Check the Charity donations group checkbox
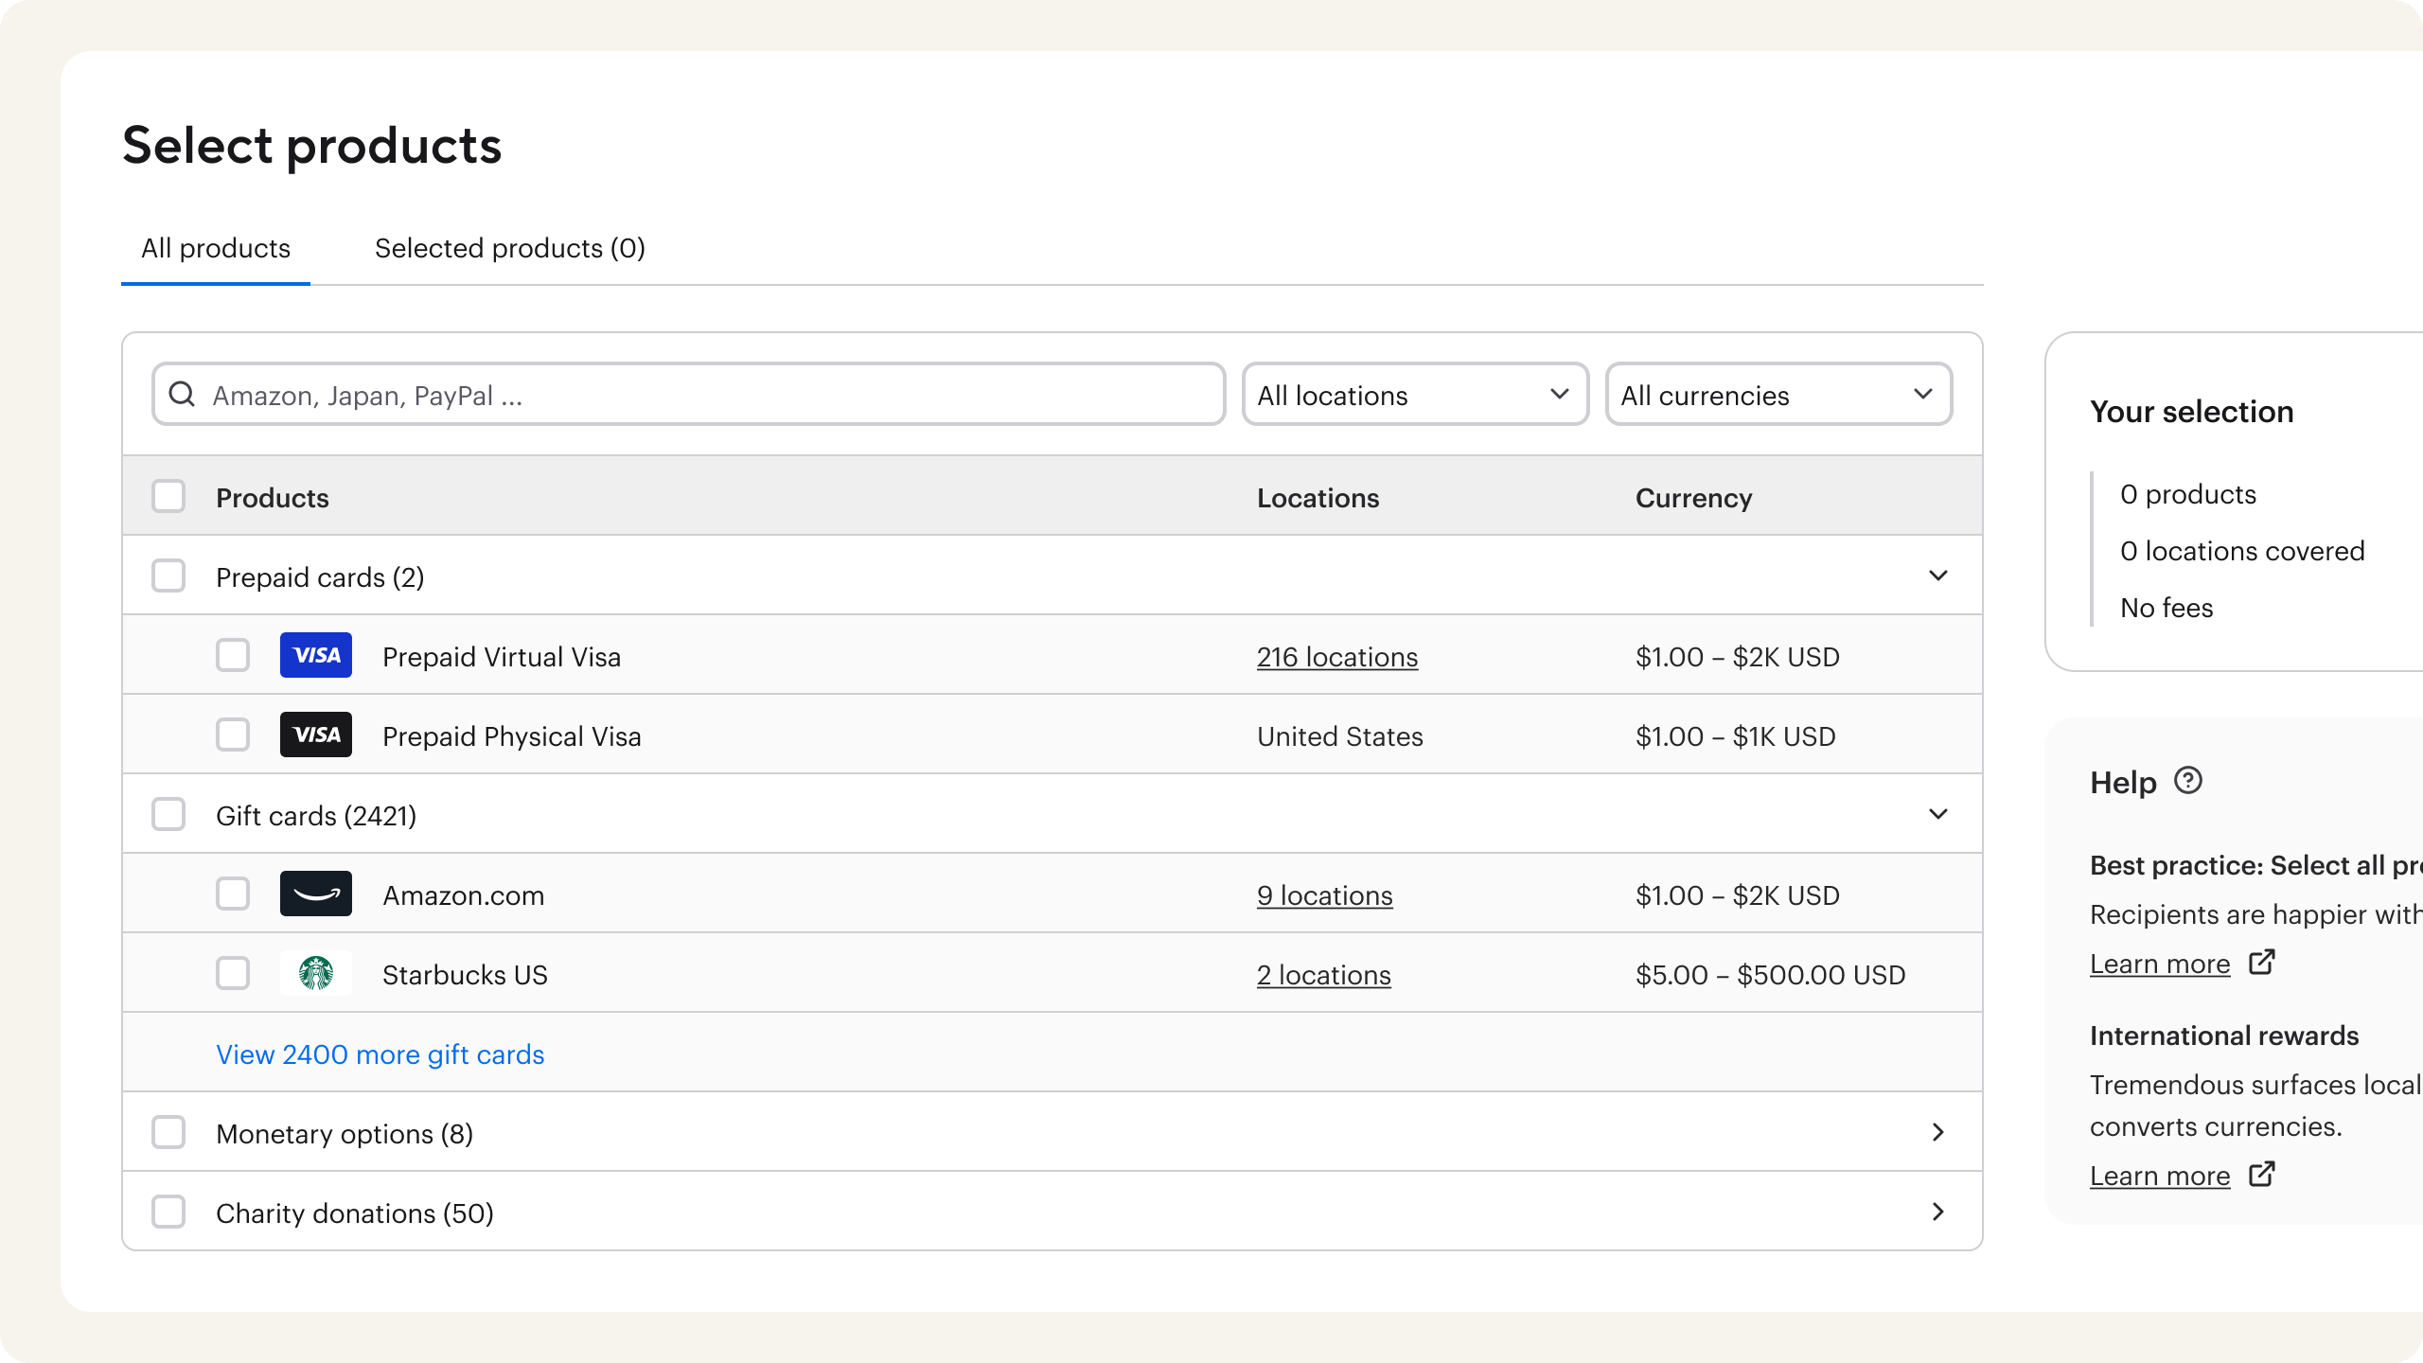The width and height of the screenshot is (2423, 1363). [x=168, y=1213]
